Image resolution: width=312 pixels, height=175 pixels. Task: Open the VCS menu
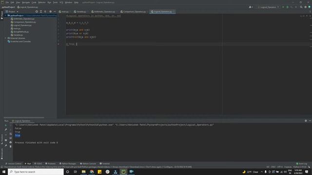(61, 2)
